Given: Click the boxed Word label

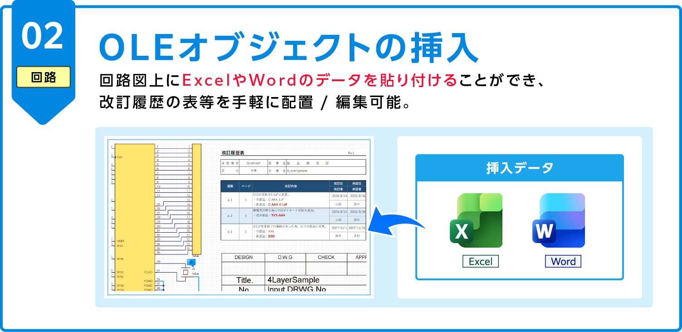Looking at the screenshot, I should click(563, 261).
